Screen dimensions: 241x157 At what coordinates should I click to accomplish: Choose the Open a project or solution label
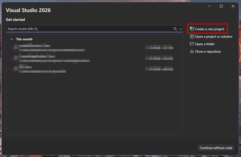coord(213,37)
